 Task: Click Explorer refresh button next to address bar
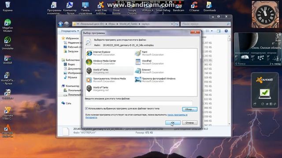(x=177, y=24)
